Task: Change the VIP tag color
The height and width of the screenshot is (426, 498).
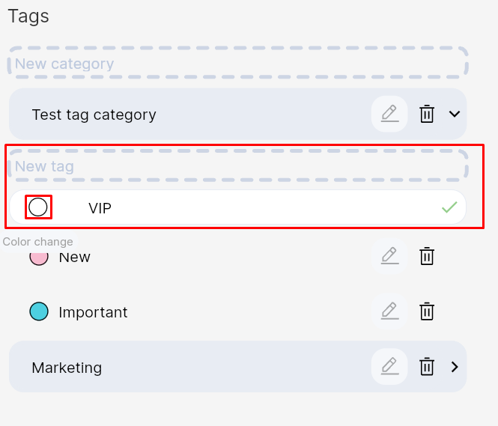Action: [x=38, y=207]
